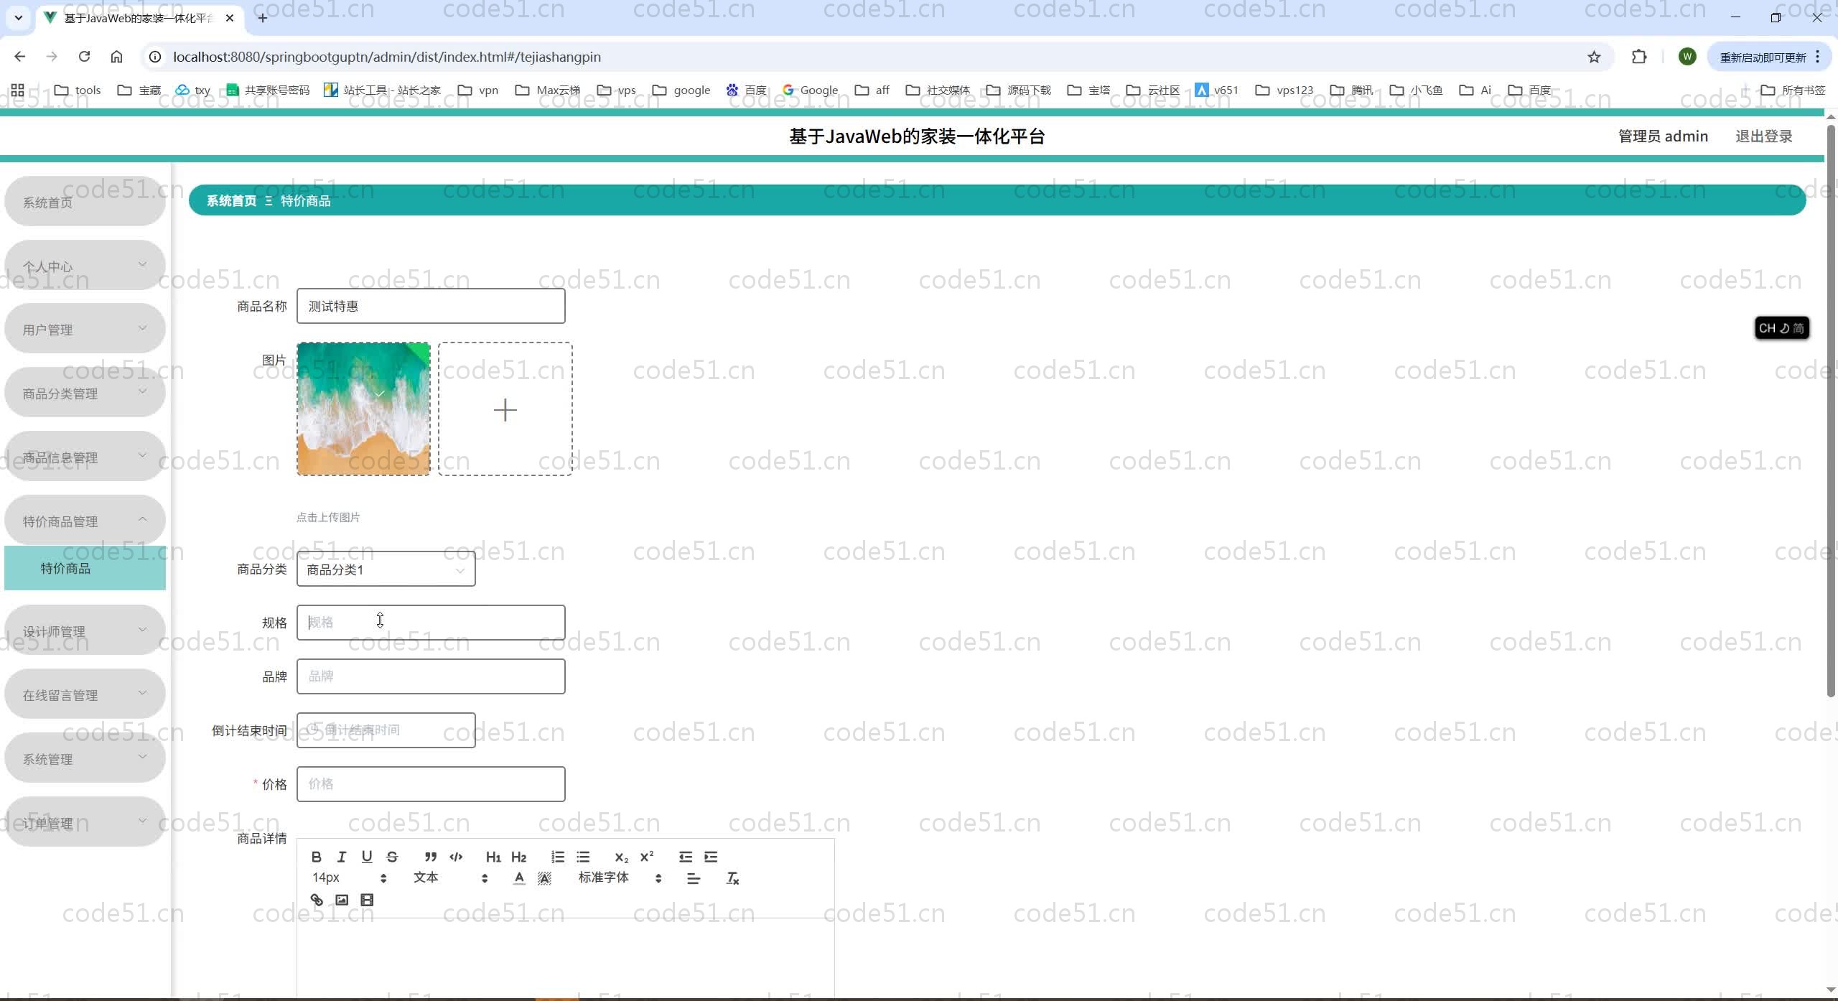The image size is (1838, 1001).
Task: Insert an image into the editor
Action: 342,900
